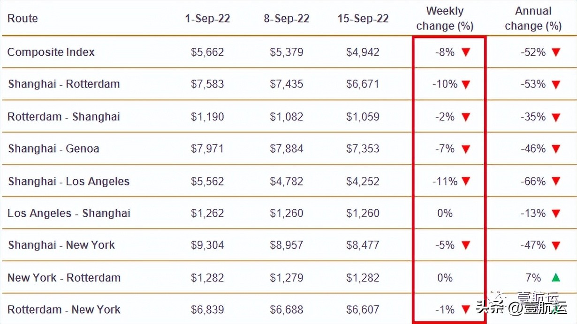The width and height of the screenshot is (577, 324).
Task: Click the $4,942 Composite Index value
Action: click(x=363, y=52)
